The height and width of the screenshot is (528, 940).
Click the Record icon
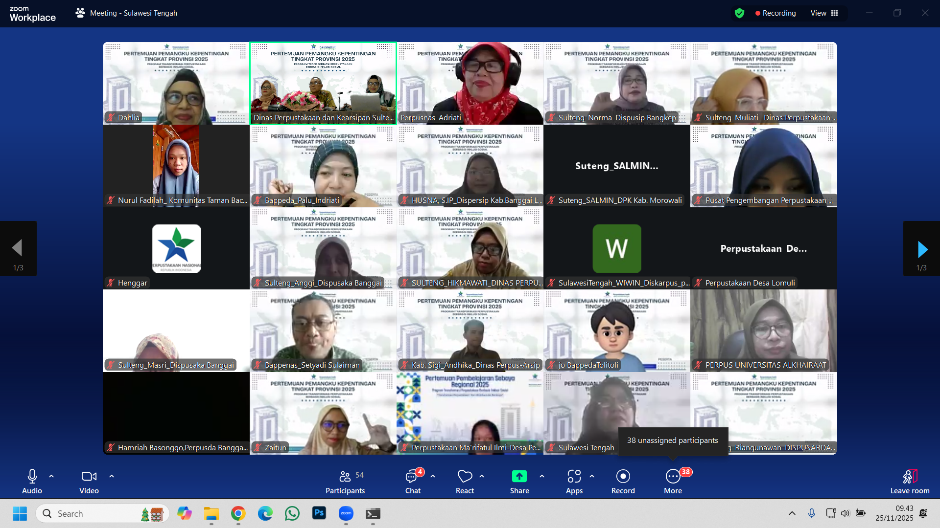[623, 476]
